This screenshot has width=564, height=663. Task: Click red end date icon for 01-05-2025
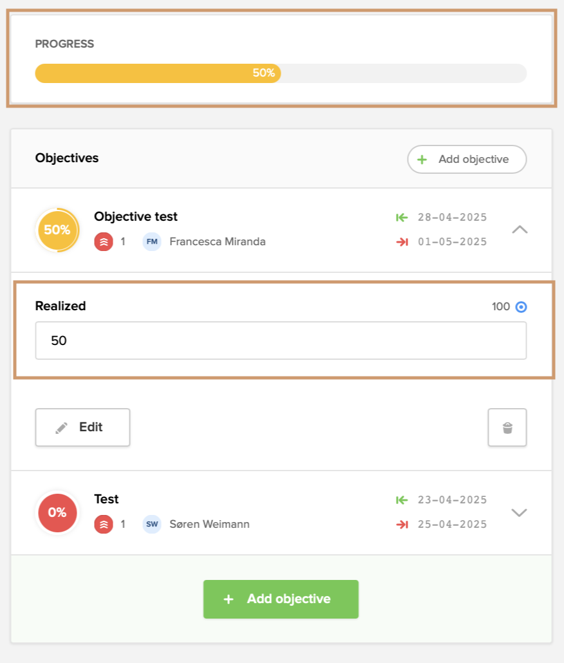(x=402, y=242)
